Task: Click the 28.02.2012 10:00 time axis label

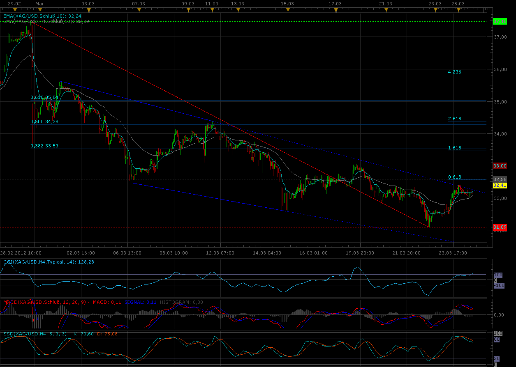Action: [x=20, y=253]
